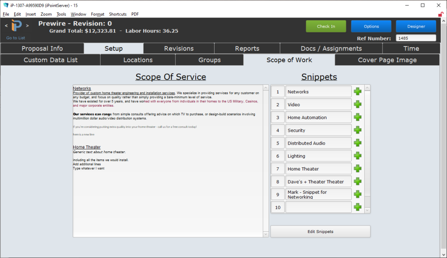
Task: Toggle the red padlock icon
Action: 442,14
